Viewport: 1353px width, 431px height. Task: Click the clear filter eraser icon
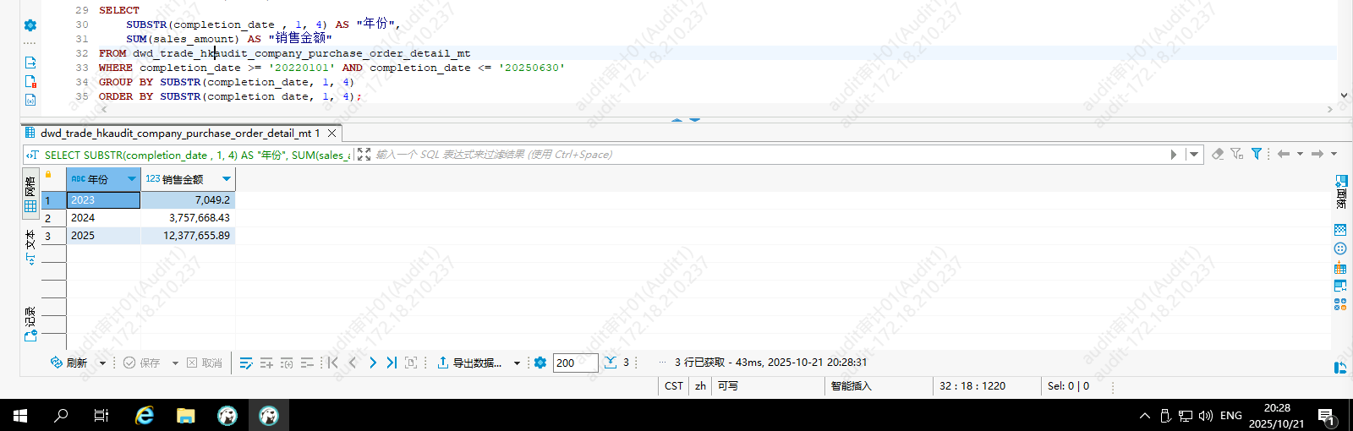[x=1218, y=154]
